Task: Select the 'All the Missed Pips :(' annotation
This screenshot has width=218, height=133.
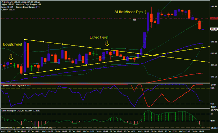Action: pyautogui.click(x=130, y=12)
